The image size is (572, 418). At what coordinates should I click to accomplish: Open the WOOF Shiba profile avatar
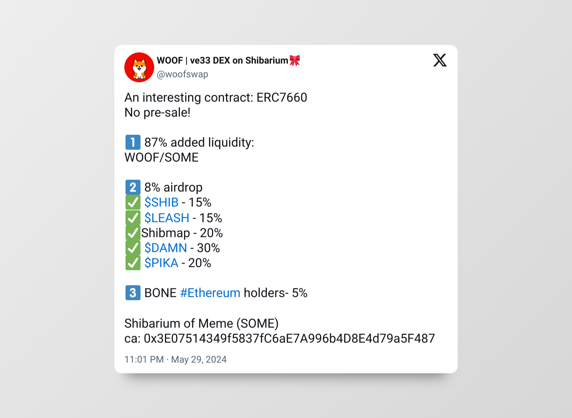click(139, 67)
